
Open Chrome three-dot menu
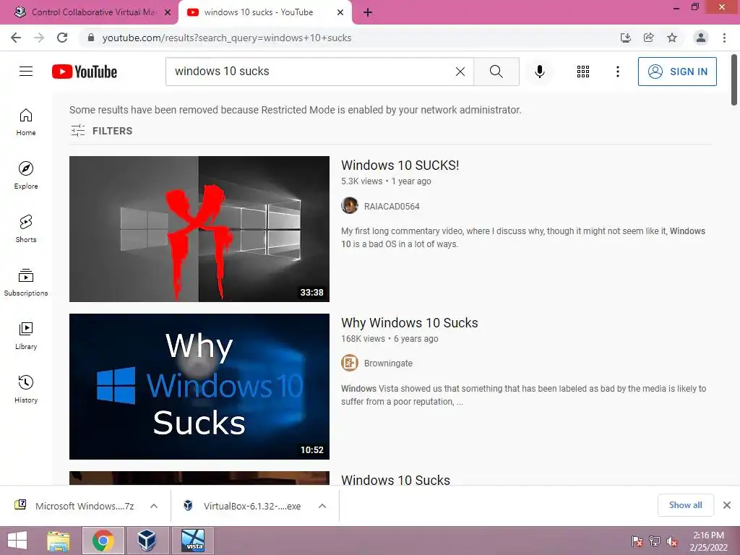coord(724,38)
